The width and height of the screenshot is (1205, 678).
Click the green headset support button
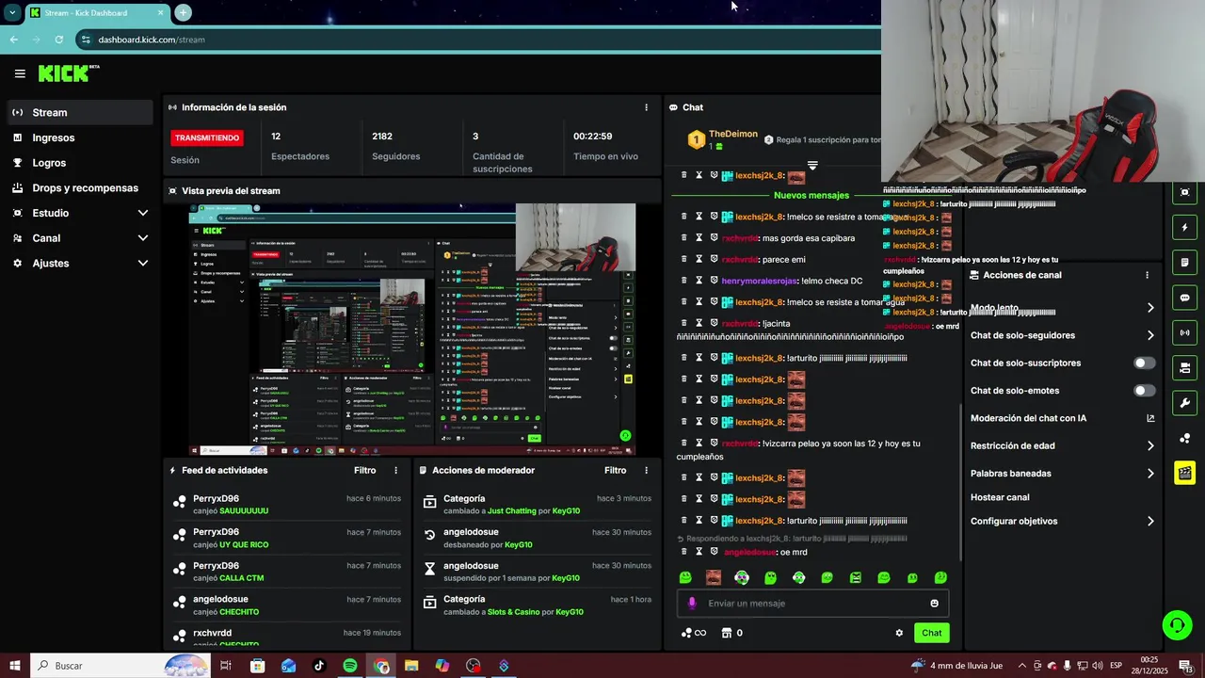point(1176,624)
